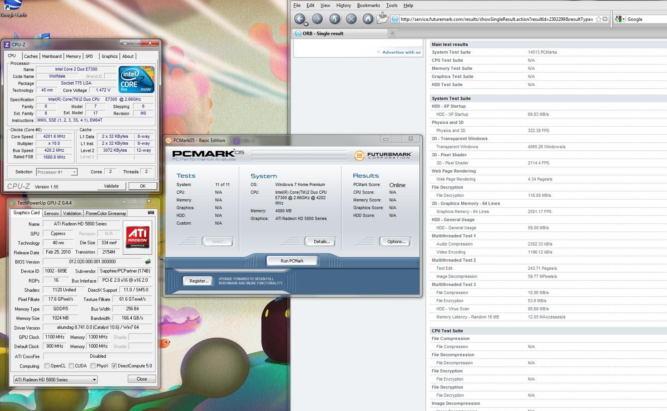Viewport: 667px width, 411px height.
Task: Toggle the PhysX checkbox in GPU-Z
Action: click(93, 366)
